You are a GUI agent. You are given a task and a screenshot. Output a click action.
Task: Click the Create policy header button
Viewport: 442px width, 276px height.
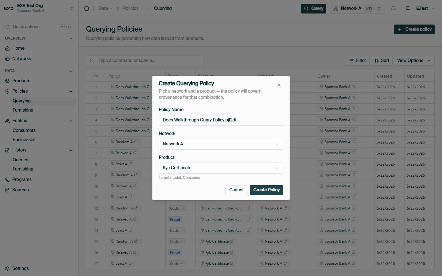414,29
